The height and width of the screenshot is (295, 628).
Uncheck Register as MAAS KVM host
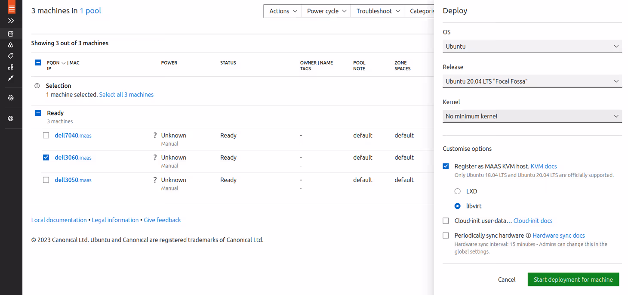click(x=446, y=166)
